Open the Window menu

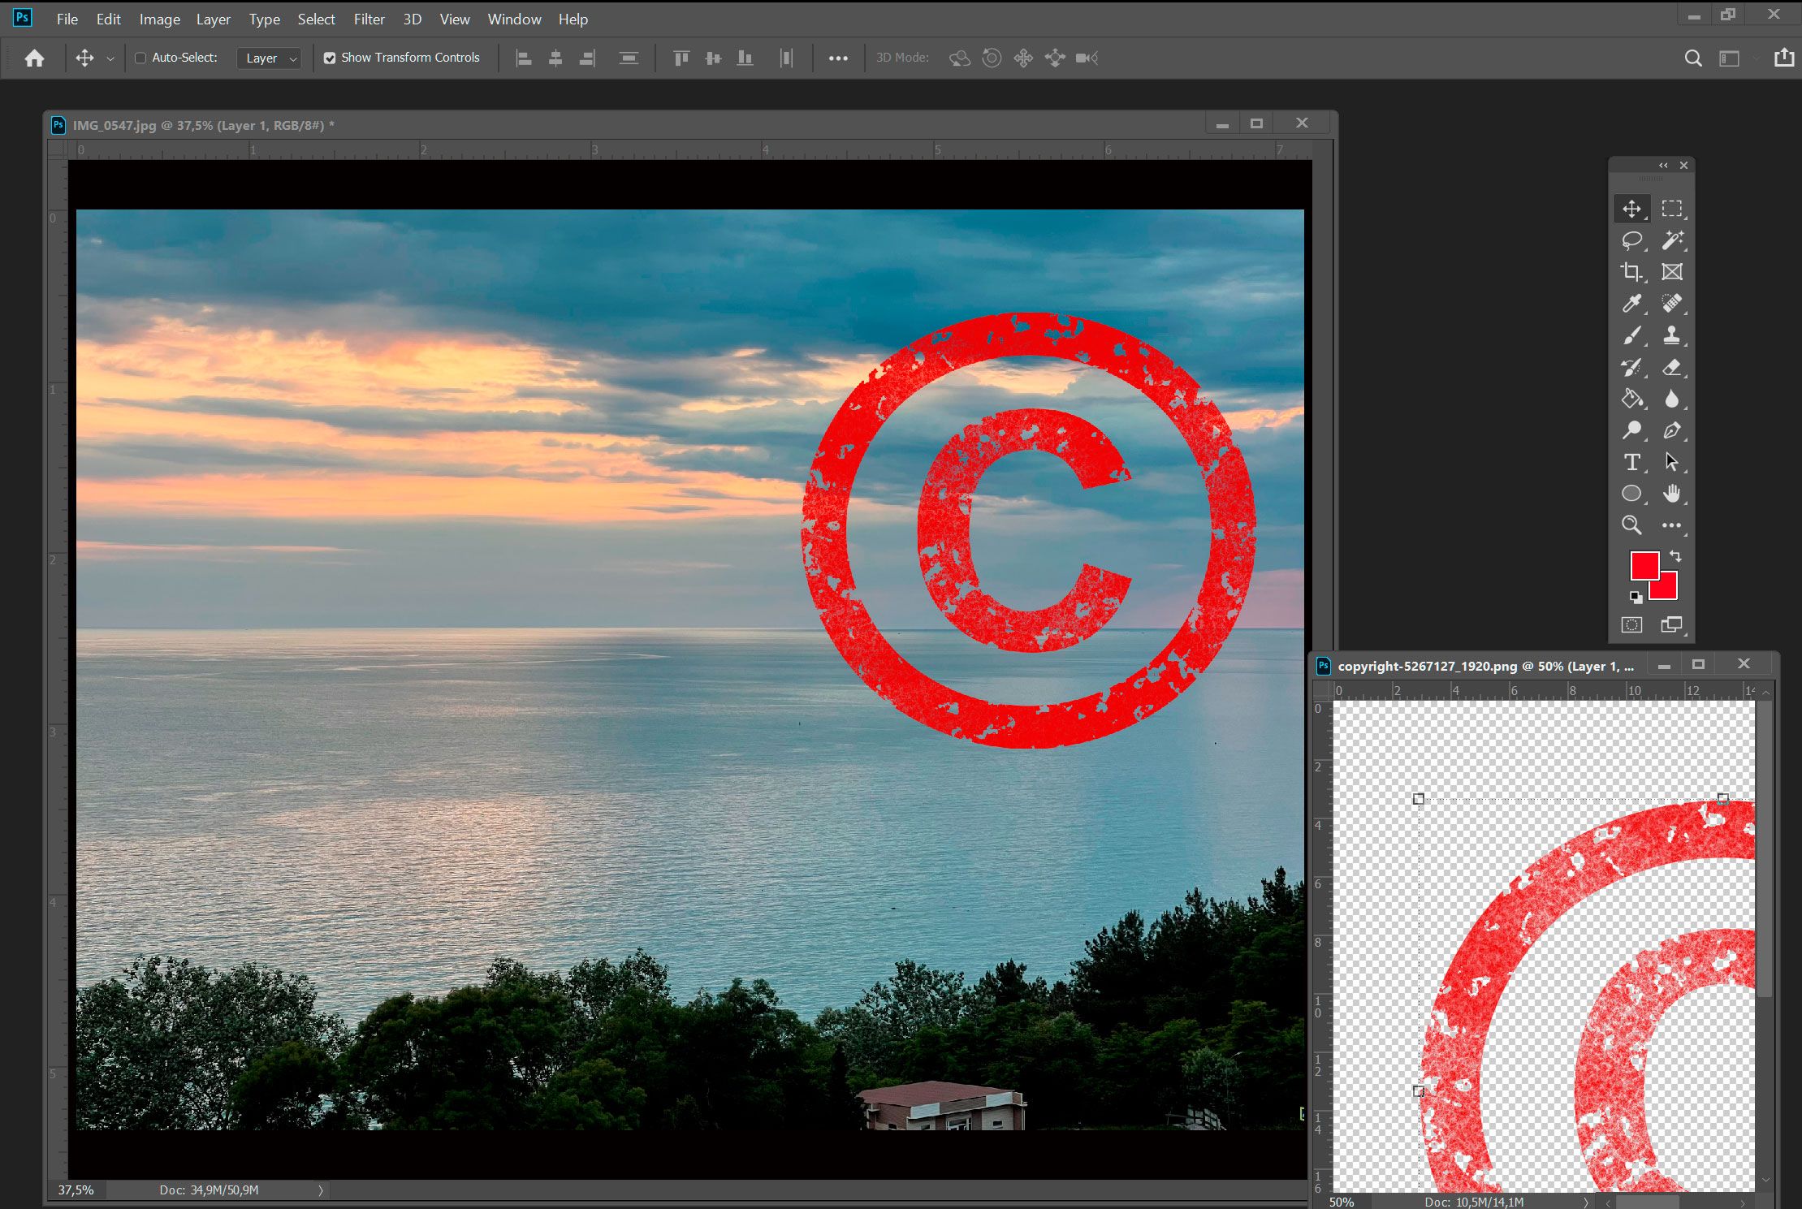coord(514,19)
